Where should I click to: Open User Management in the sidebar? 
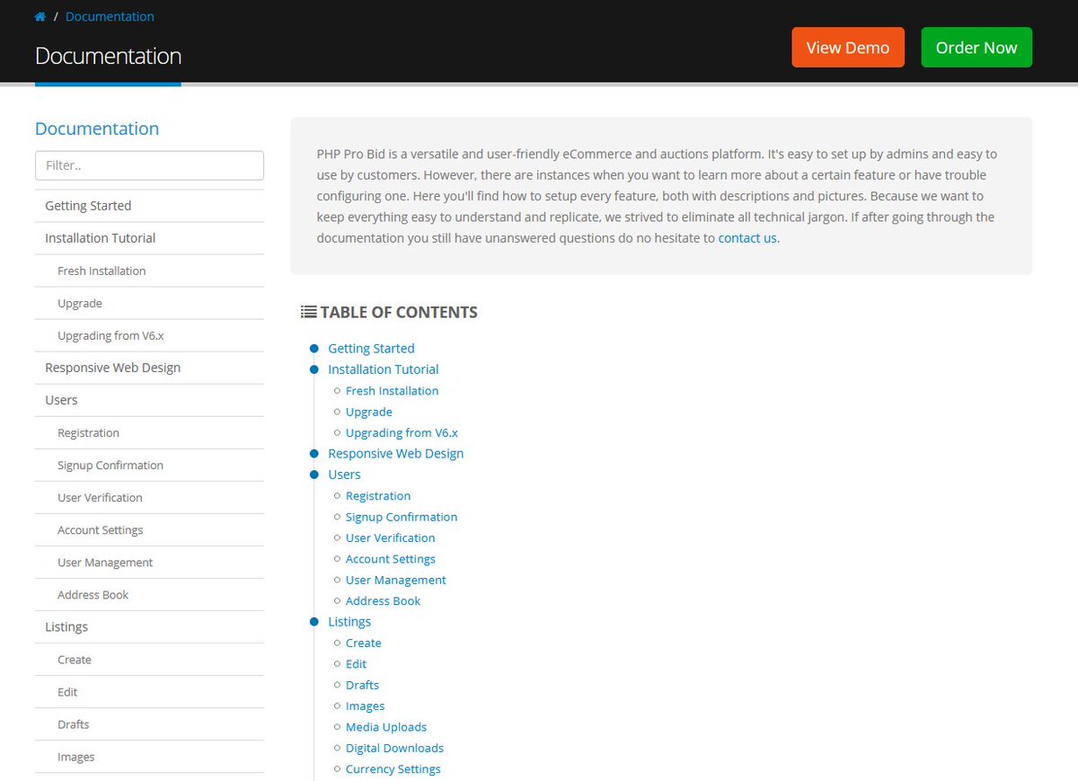[x=149, y=562]
